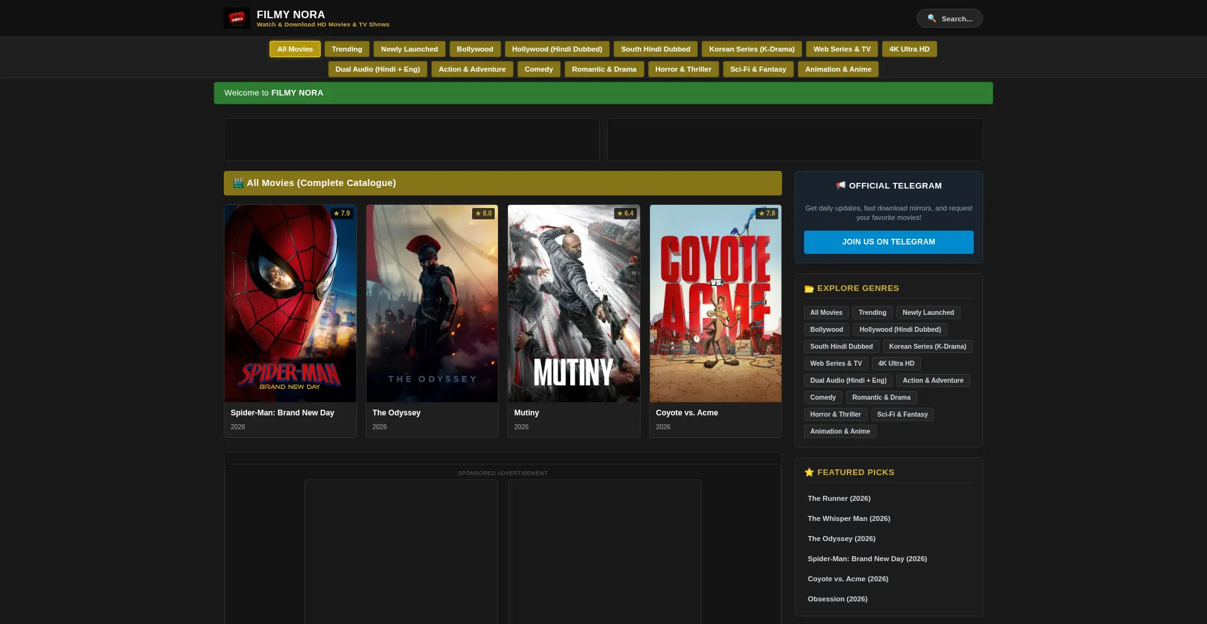Click The Odyssey title below its poster
Image resolution: width=1207 pixels, height=624 pixels.
(x=396, y=413)
